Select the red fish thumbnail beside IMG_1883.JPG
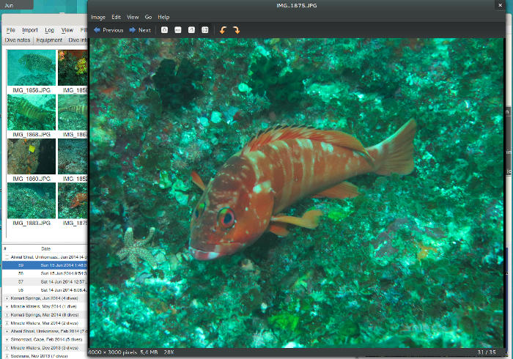 click(73, 201)
